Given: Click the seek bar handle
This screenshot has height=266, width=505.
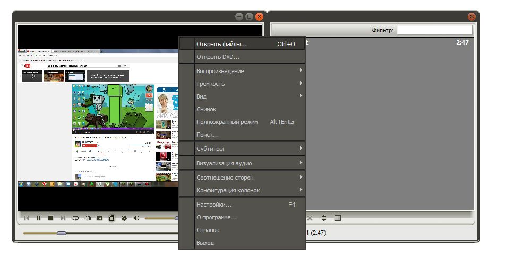Looking at the screenshot, I should (61, 233).
